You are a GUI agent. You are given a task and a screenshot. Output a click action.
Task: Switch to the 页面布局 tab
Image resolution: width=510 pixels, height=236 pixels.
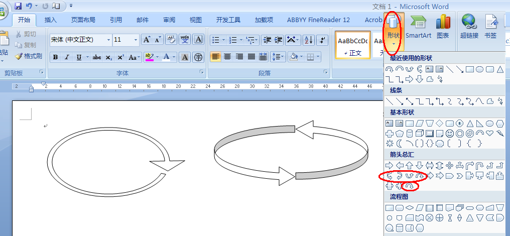83,20
